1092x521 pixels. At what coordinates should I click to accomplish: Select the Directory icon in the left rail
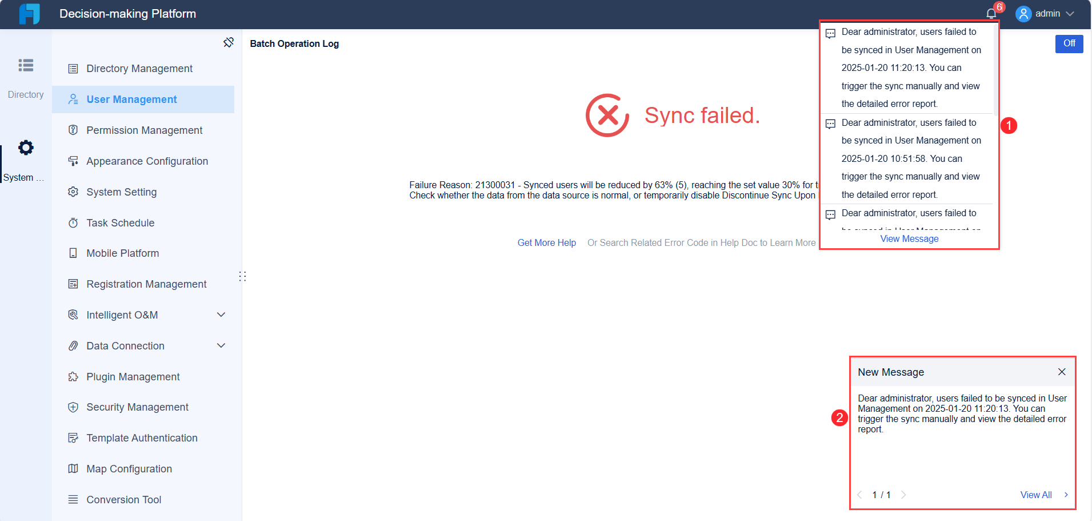point(26,66)
